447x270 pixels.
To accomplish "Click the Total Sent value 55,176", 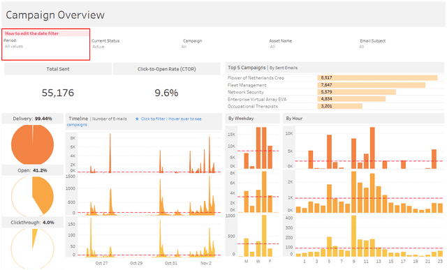I will tap(58, 93).
